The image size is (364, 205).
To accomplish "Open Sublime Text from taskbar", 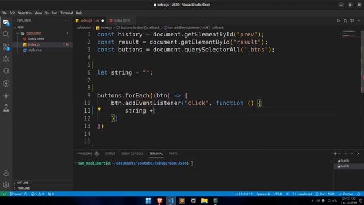I will (x=182, y=200).
